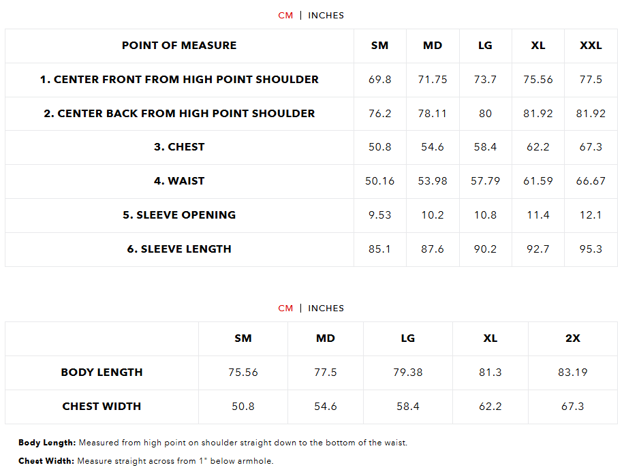624x474 pixels.
Task: Click the 83.19 body length for 2X
Action: [x=572, y=373]
